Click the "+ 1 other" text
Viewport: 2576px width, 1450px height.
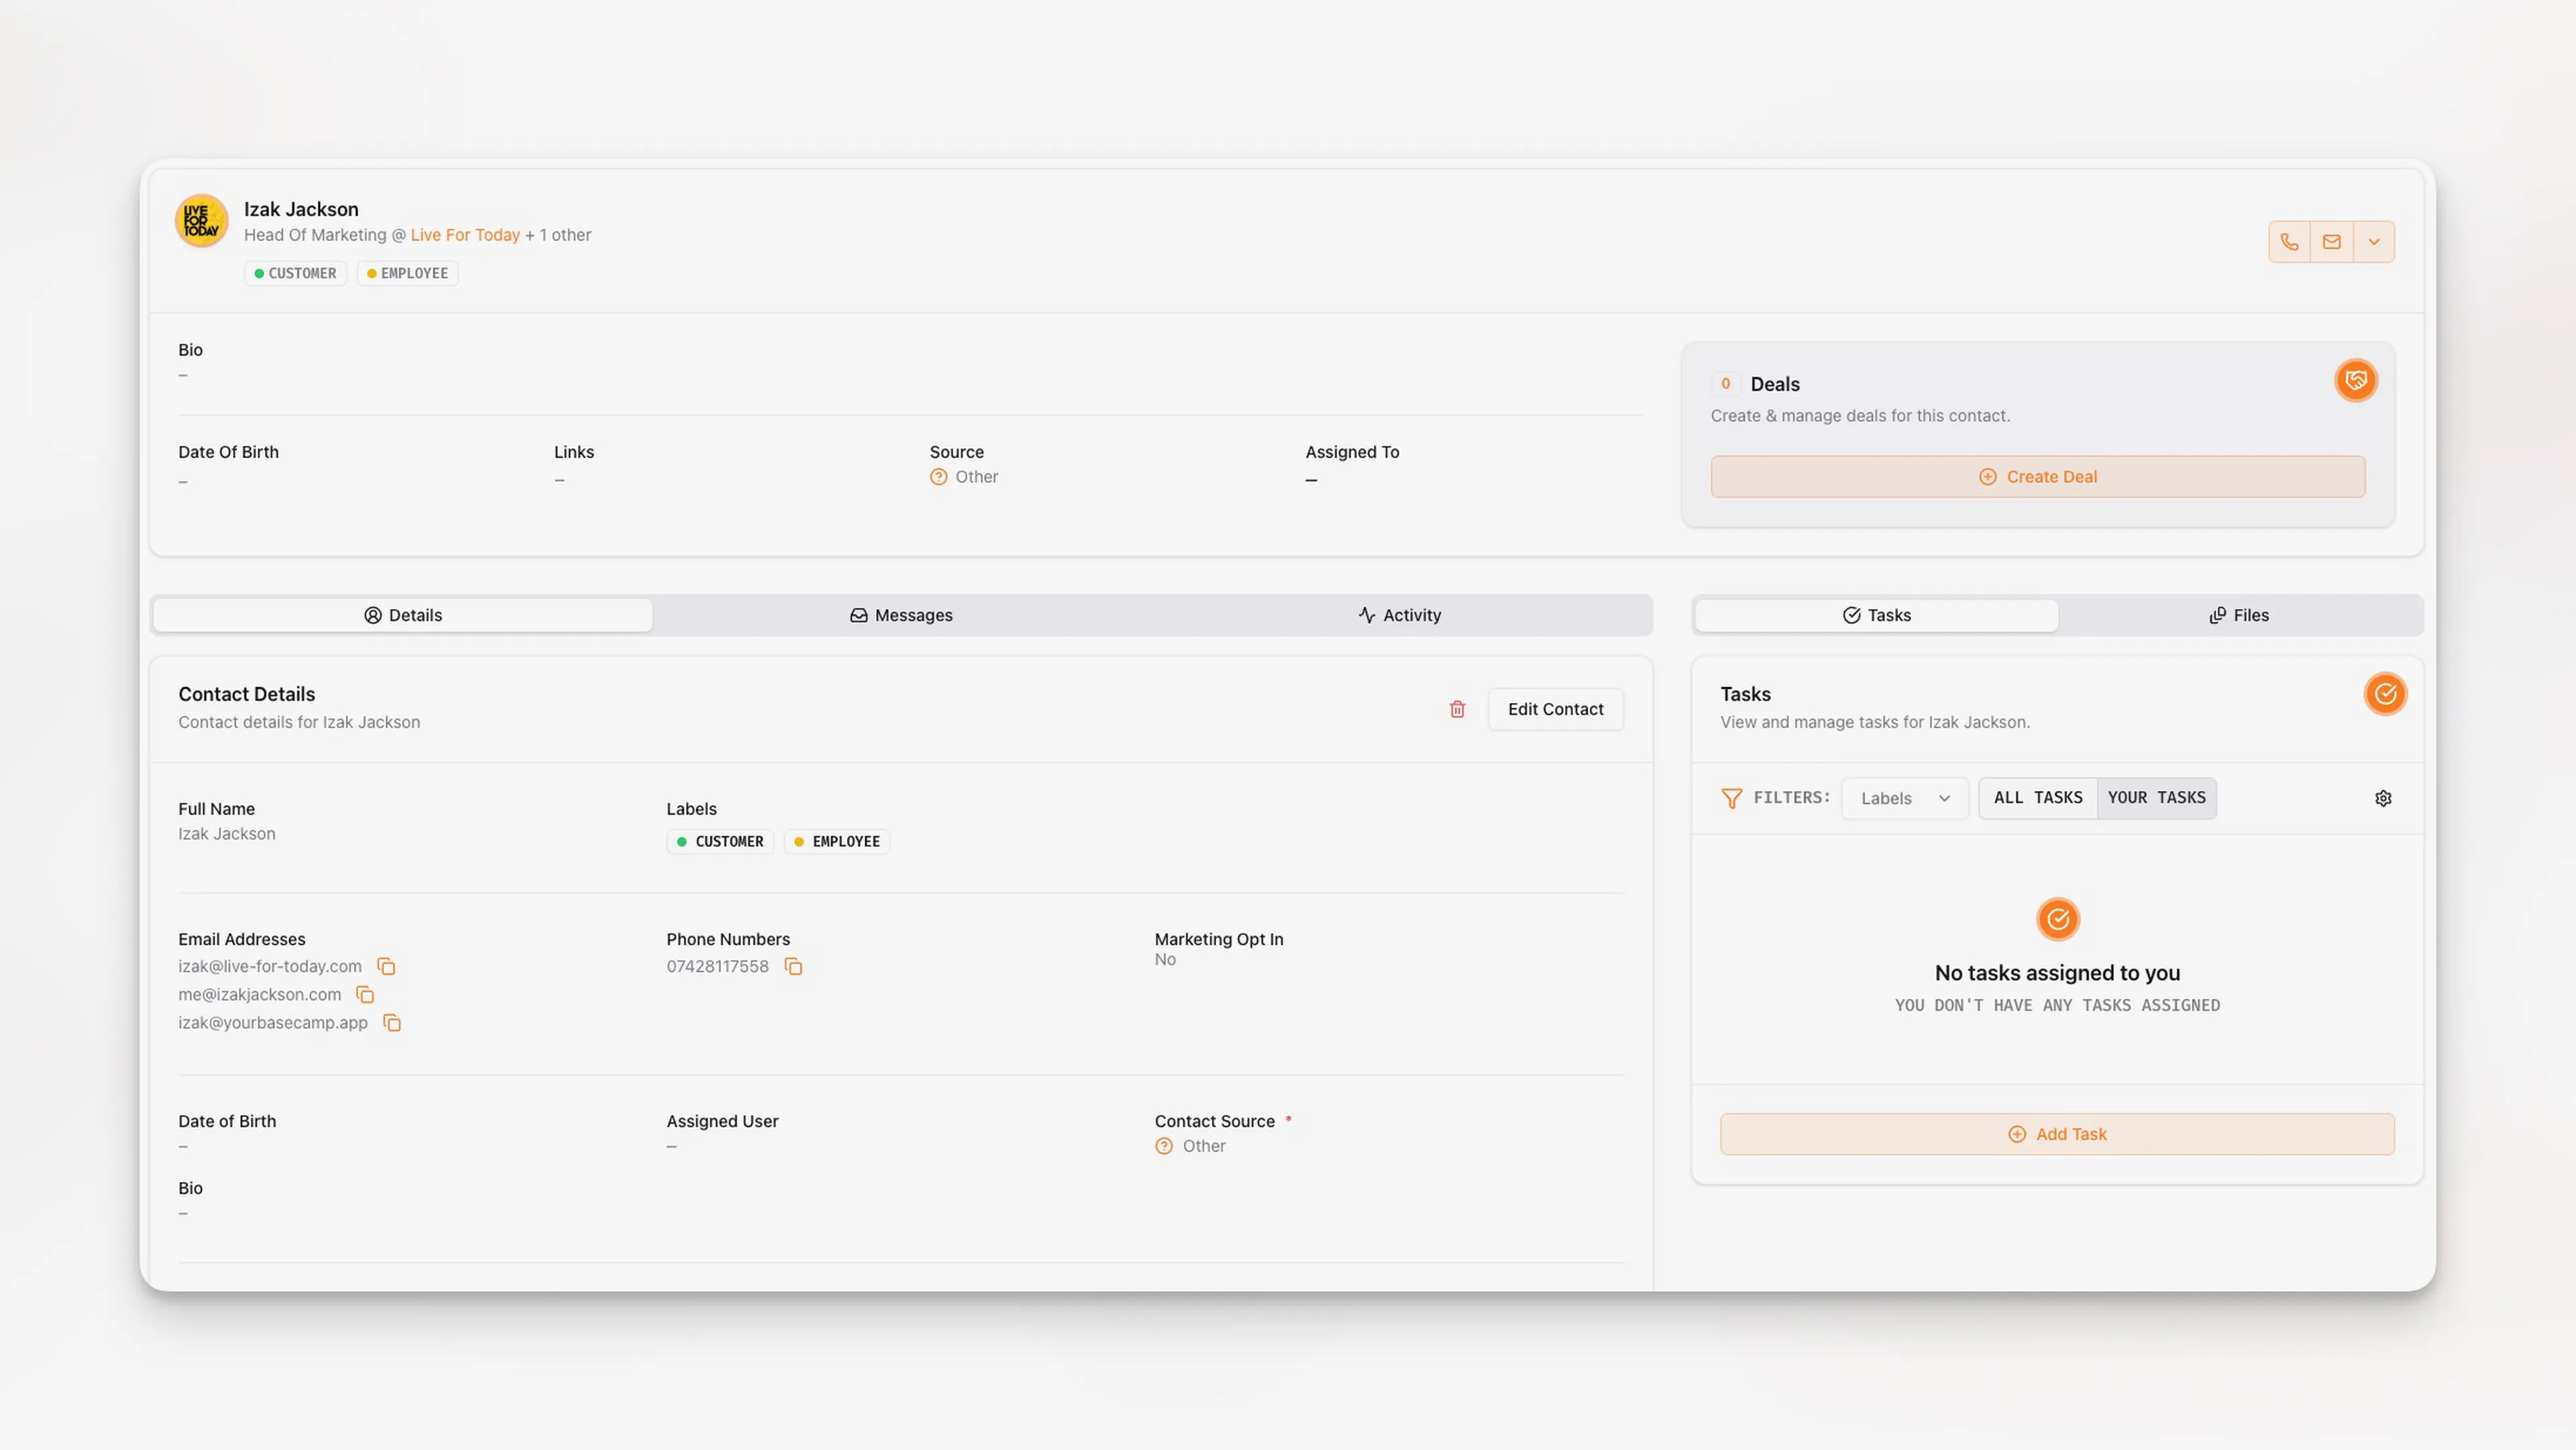point(558,235)
